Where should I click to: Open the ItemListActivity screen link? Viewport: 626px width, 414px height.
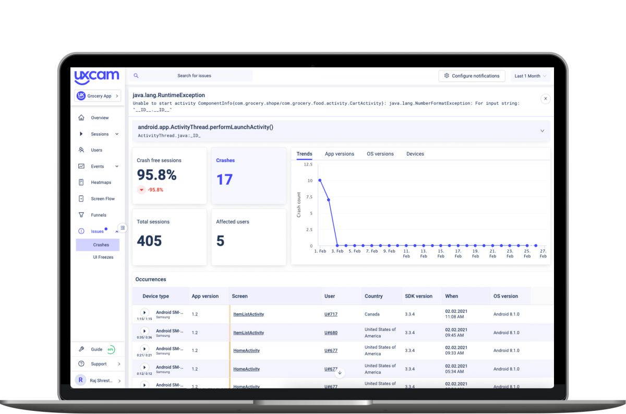point(249,314)
